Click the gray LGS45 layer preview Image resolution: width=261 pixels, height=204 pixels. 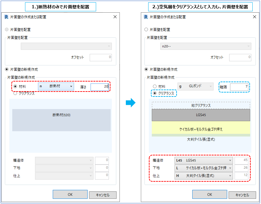[x=201, y=115]
